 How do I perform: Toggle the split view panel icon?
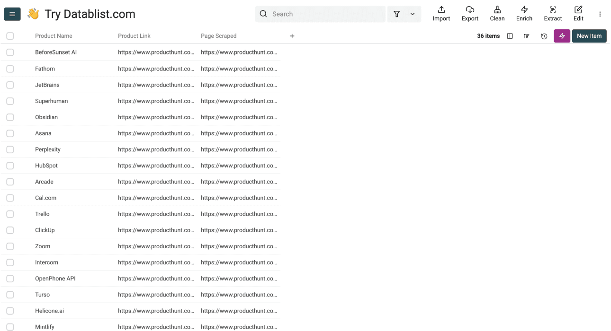pyautogui.click(x=510, y=36)
